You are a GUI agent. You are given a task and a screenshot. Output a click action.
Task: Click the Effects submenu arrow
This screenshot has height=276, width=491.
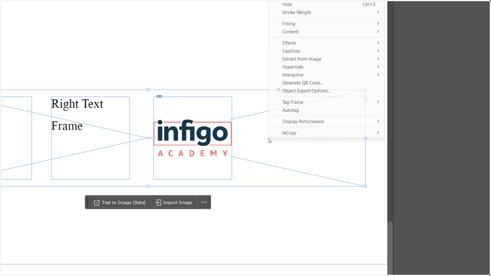pos(378,43)
